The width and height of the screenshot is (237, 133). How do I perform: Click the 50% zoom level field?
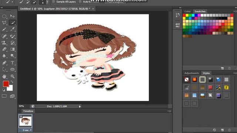(21, 106)
